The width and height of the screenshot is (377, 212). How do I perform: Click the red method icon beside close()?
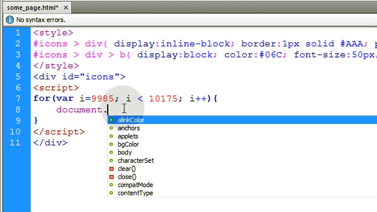click(x=111, y=177)
